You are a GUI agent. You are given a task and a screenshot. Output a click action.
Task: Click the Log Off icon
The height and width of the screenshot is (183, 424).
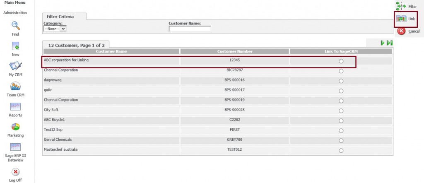click(x=15, y=172)
